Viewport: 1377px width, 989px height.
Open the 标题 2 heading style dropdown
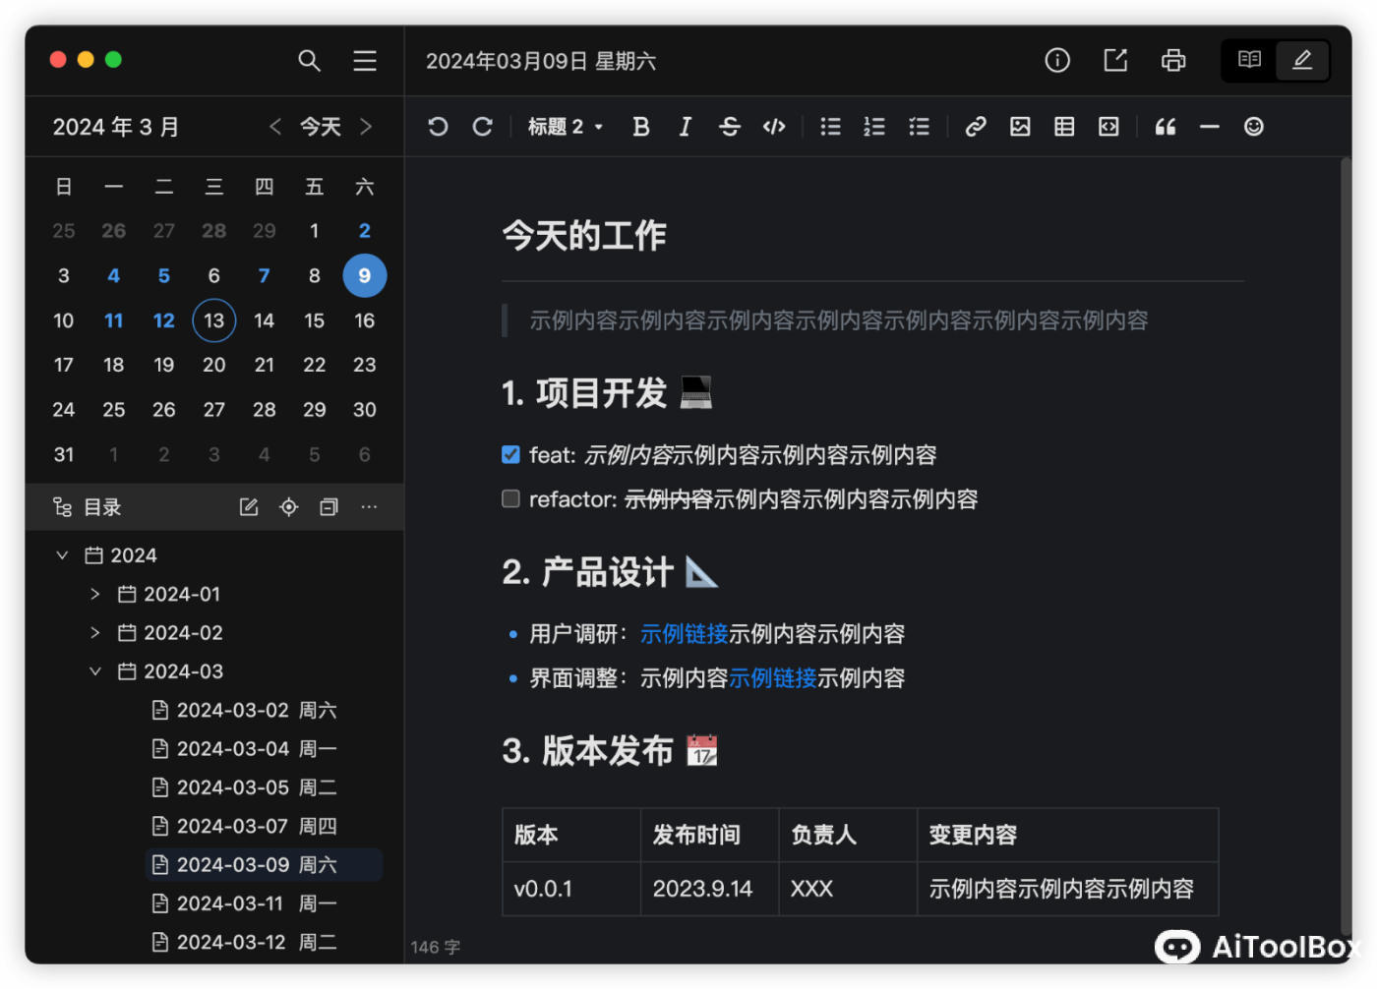pos(566,126)
